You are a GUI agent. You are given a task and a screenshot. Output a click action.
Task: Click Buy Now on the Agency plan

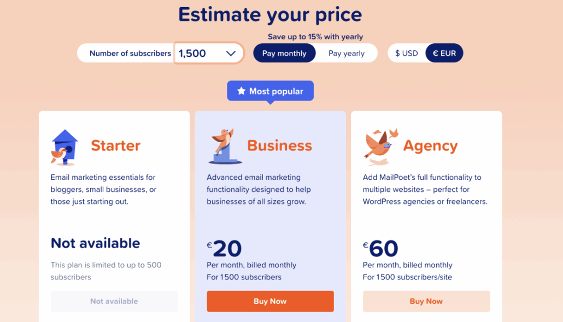point(426,301)
